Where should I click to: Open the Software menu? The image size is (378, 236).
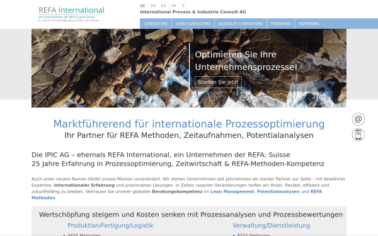[x=309, y=24]
